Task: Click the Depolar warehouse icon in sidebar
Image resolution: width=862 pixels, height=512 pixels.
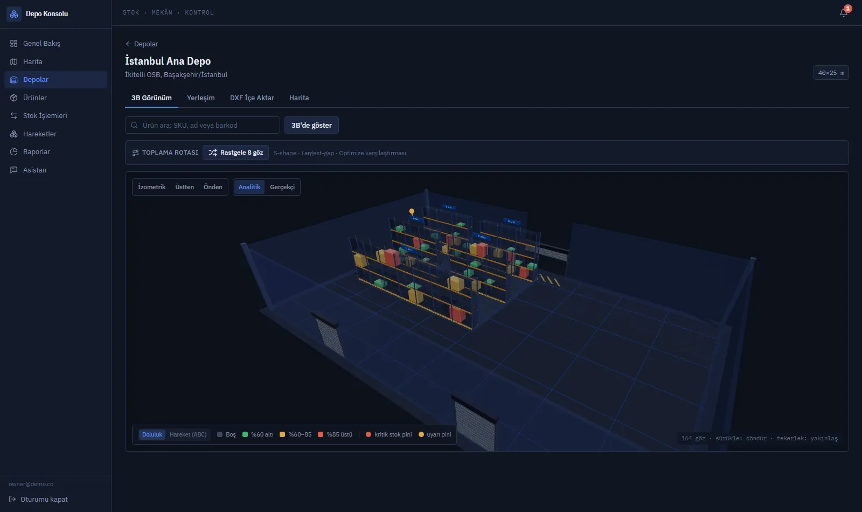Action: (14, 80)
